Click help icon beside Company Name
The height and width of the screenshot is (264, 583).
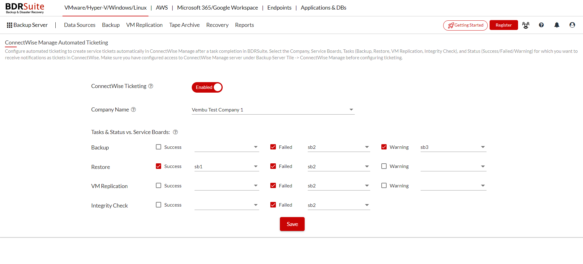(133, 110)
